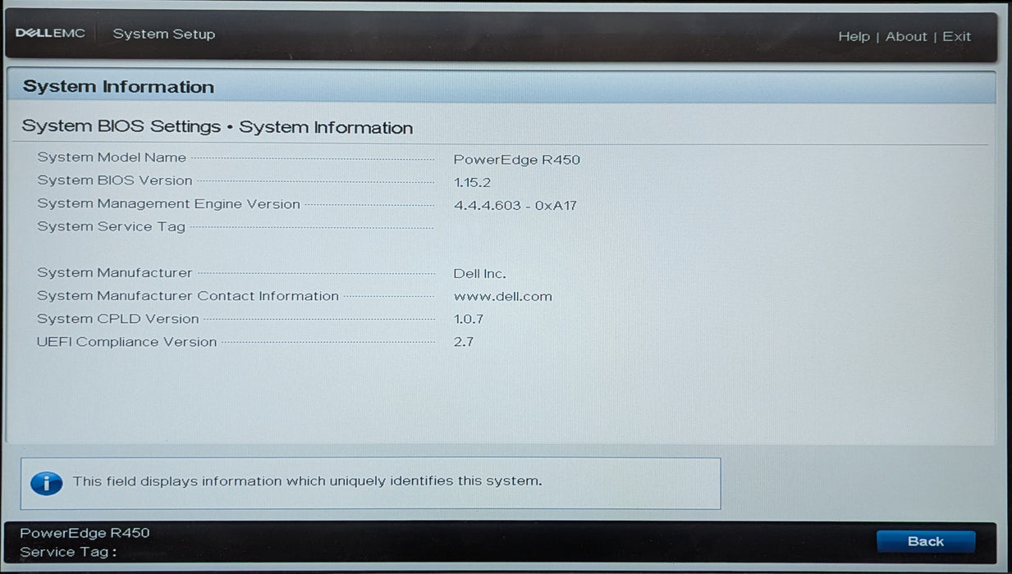This screenshot has height=574, width=1012.
Task: Select value 4.4.4.603 - 0xA17
Action: point(515,205)
